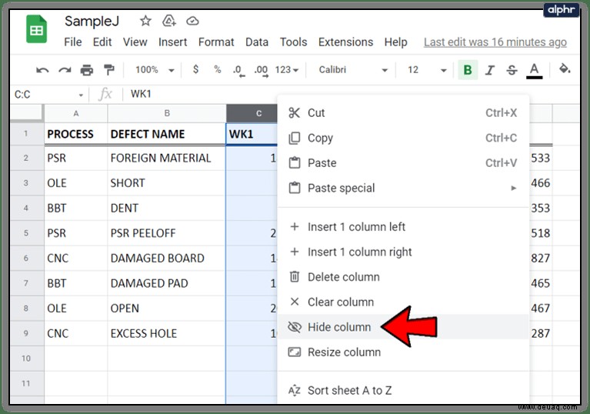This screenshot has height=414, width=590.
Task: Select Insert 1 column left
Action: pos(402,227)
